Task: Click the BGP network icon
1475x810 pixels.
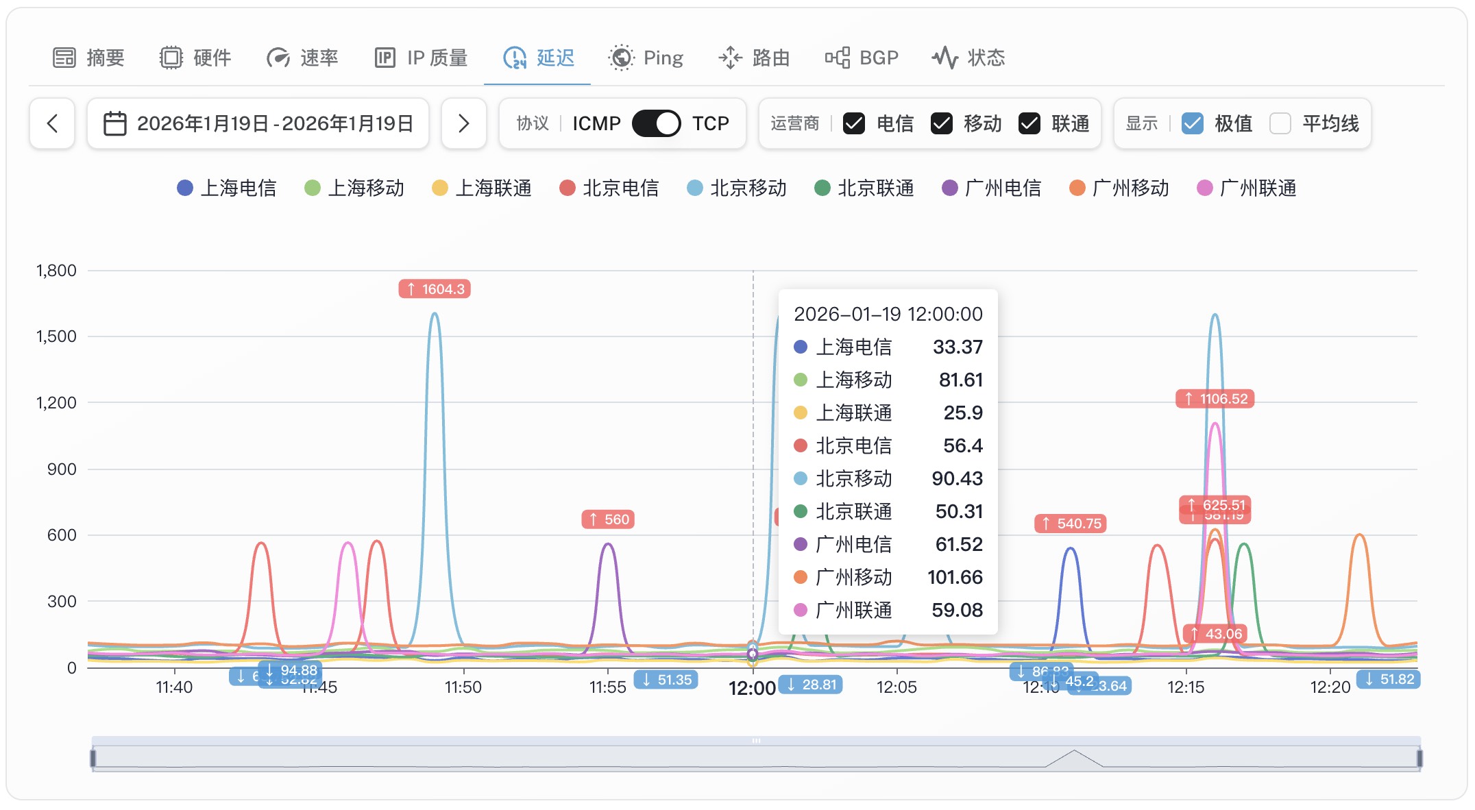Action: coord(838,58)
